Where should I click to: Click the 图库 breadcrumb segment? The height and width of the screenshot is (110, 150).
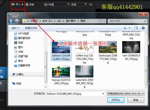tap(83, 21)
